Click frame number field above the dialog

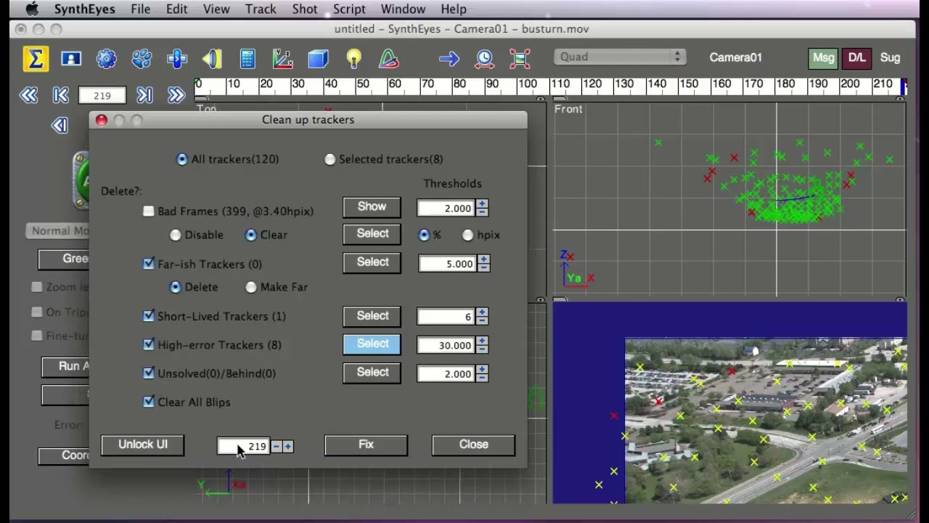102,95
